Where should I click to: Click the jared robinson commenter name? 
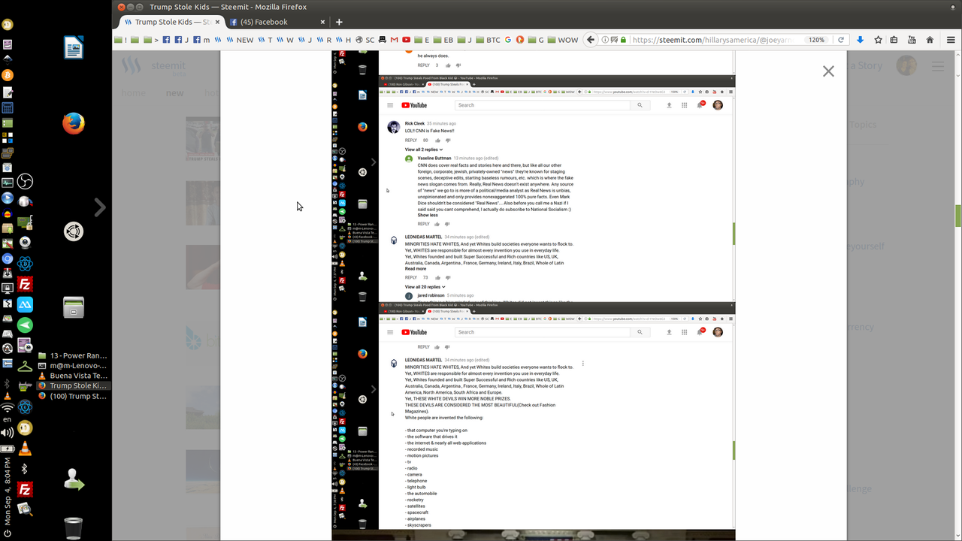click(431, 295)
